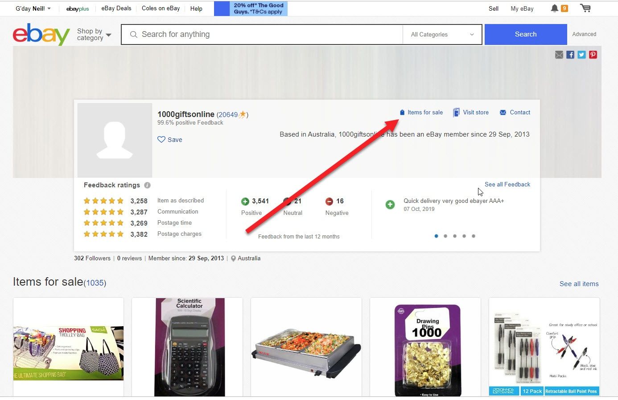Open the Help link

[196, 8]
